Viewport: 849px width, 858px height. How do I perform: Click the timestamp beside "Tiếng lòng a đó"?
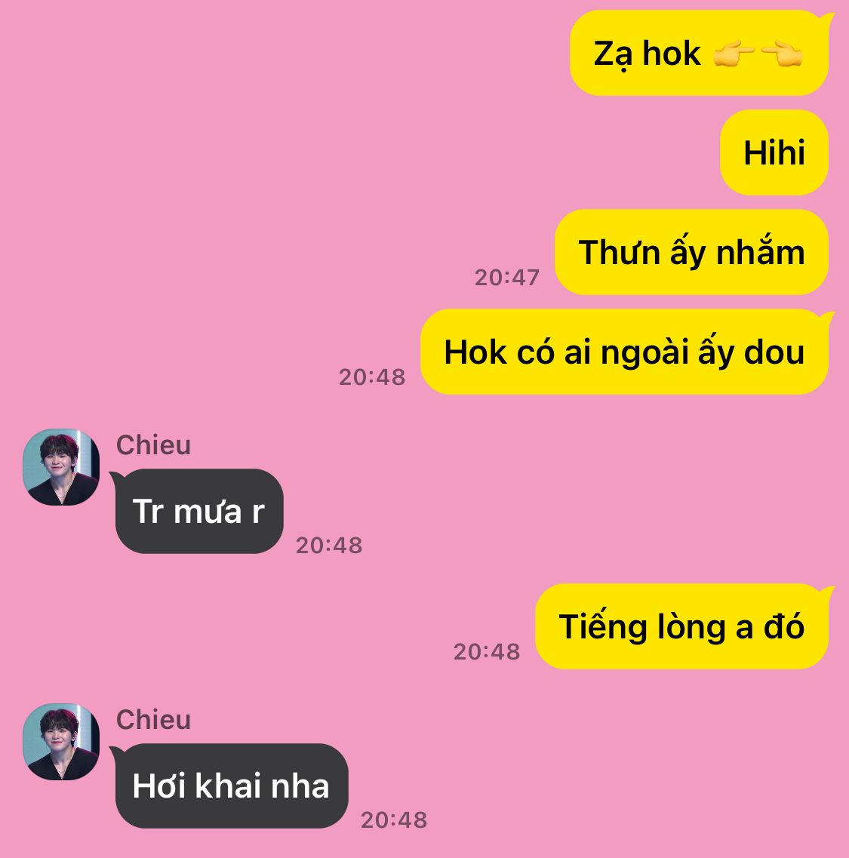[x=487, y=652]
